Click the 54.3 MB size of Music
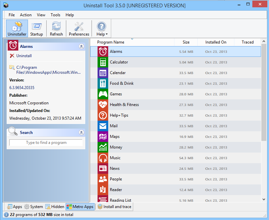 [x=186, y=158]
